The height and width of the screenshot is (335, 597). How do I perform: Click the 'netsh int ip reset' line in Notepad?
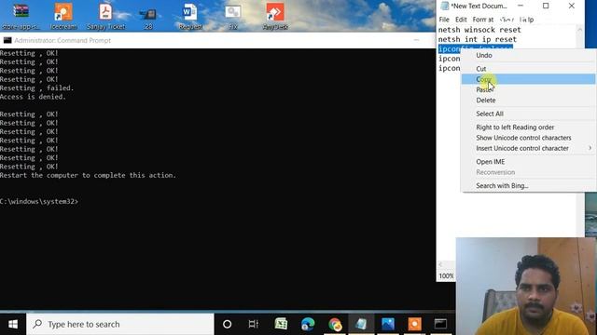[478, 39]
